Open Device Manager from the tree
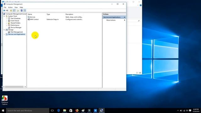This screenshot has width=201, height=113. 16,27
